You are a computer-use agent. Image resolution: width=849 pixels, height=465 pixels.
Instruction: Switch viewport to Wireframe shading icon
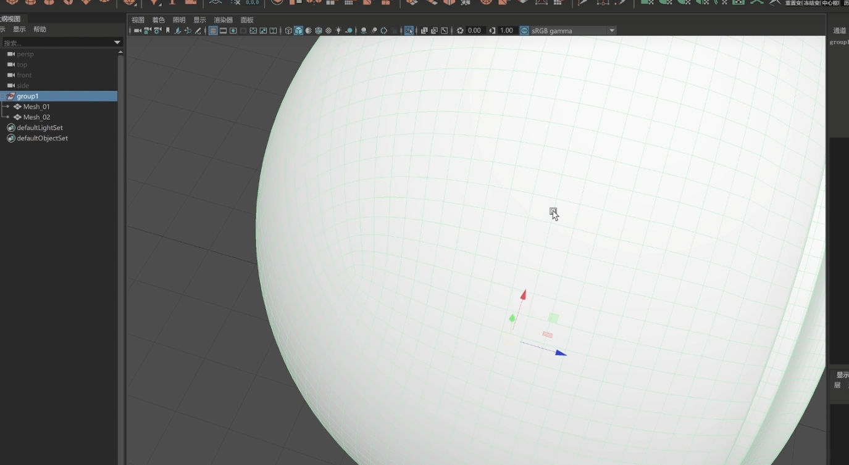288,30
